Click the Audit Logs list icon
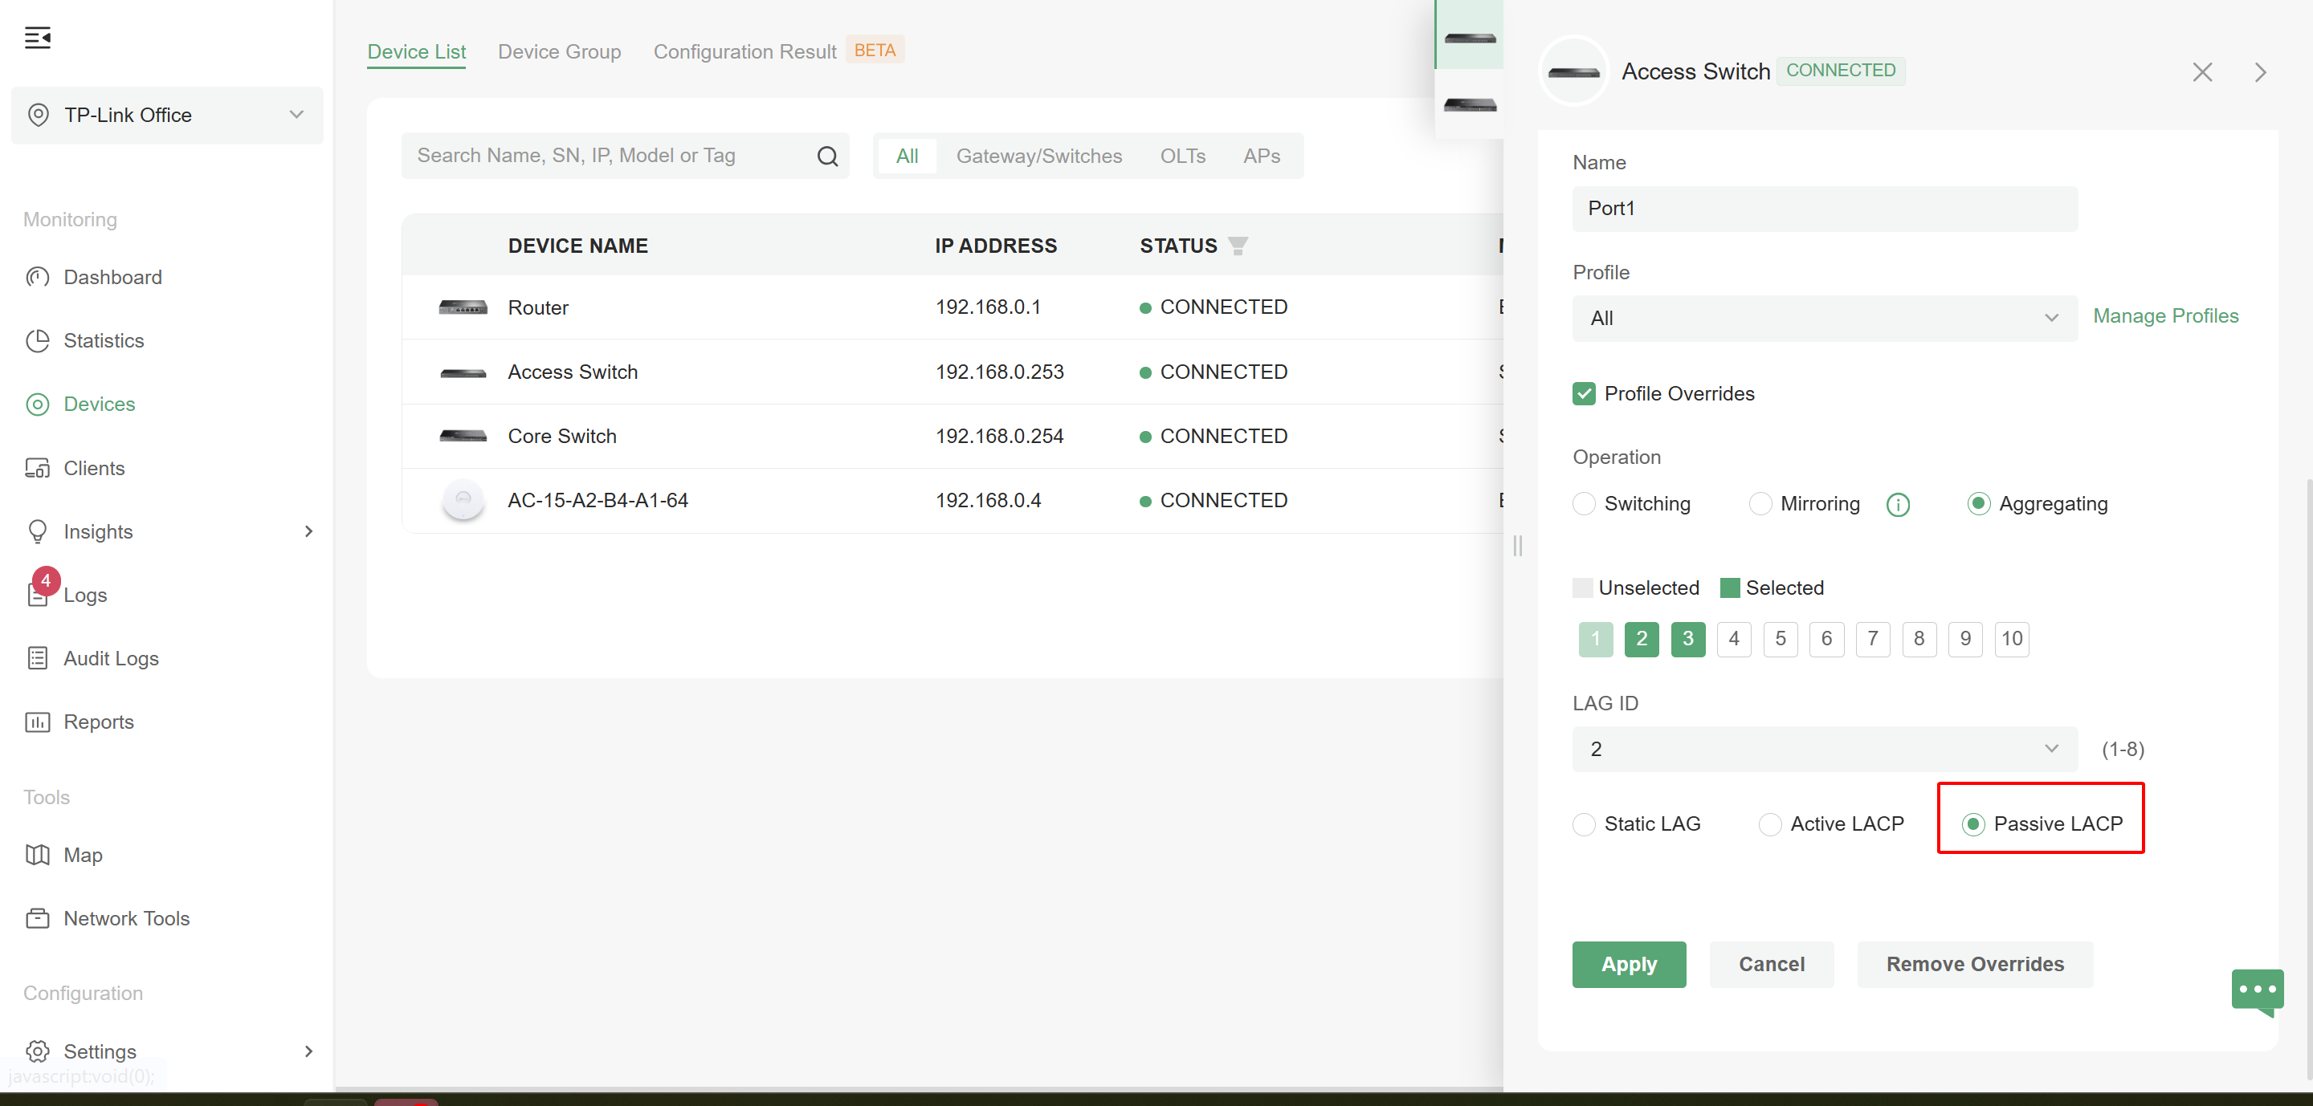Viewport: 2313px width, 1106px height. [38, 658]
